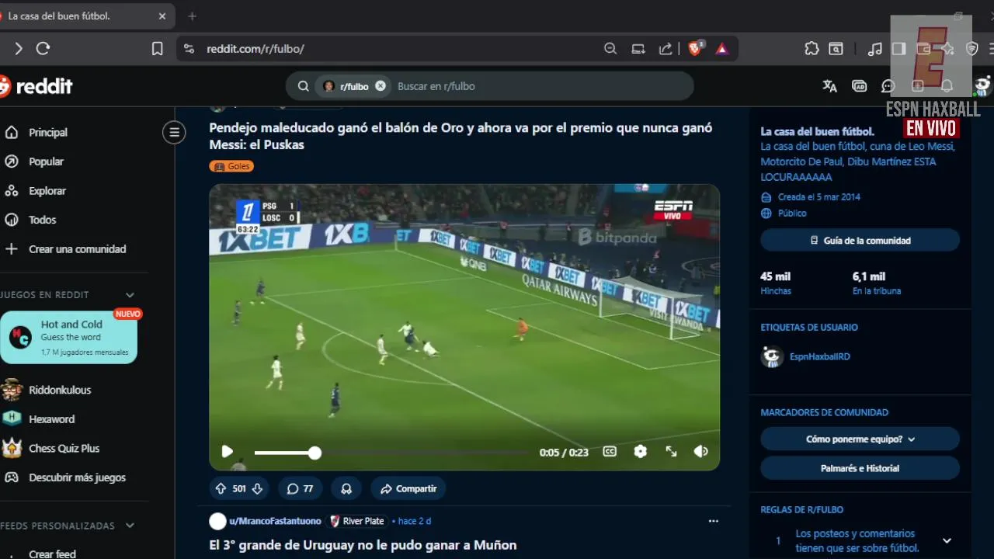Expand video to fullscreen
This screenshot has width=994, height=559.
point(671,451)
